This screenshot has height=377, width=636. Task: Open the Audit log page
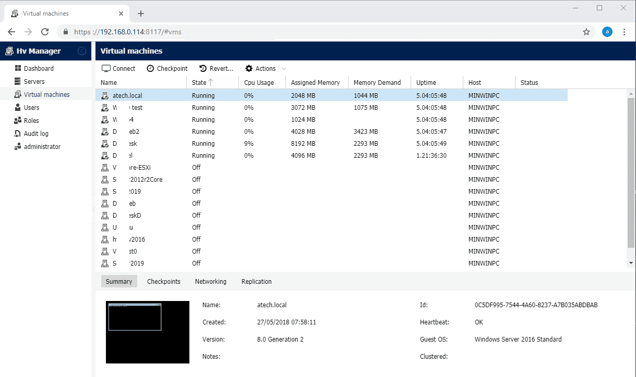coord(31,133)
